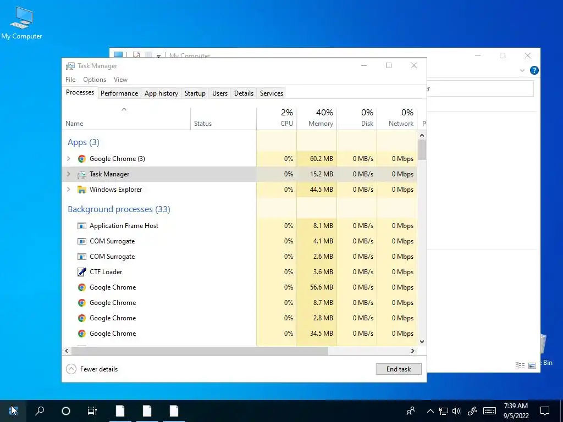Open the Windows Start menu
Image resolution: width=563 pixels, height=422 pixels.
point(13,411)
